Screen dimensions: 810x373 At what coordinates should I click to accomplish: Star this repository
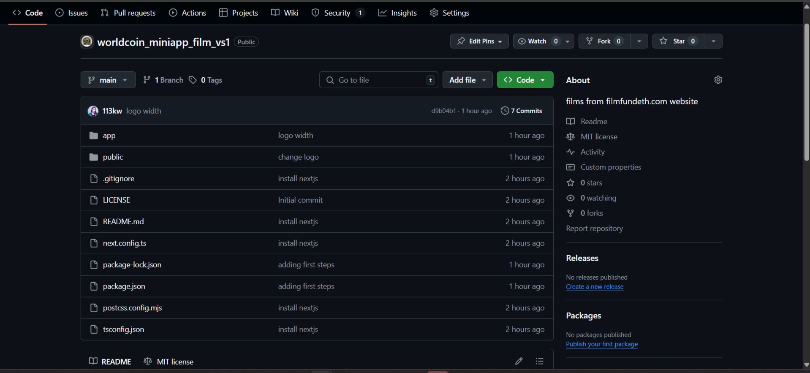click(679, 41)
